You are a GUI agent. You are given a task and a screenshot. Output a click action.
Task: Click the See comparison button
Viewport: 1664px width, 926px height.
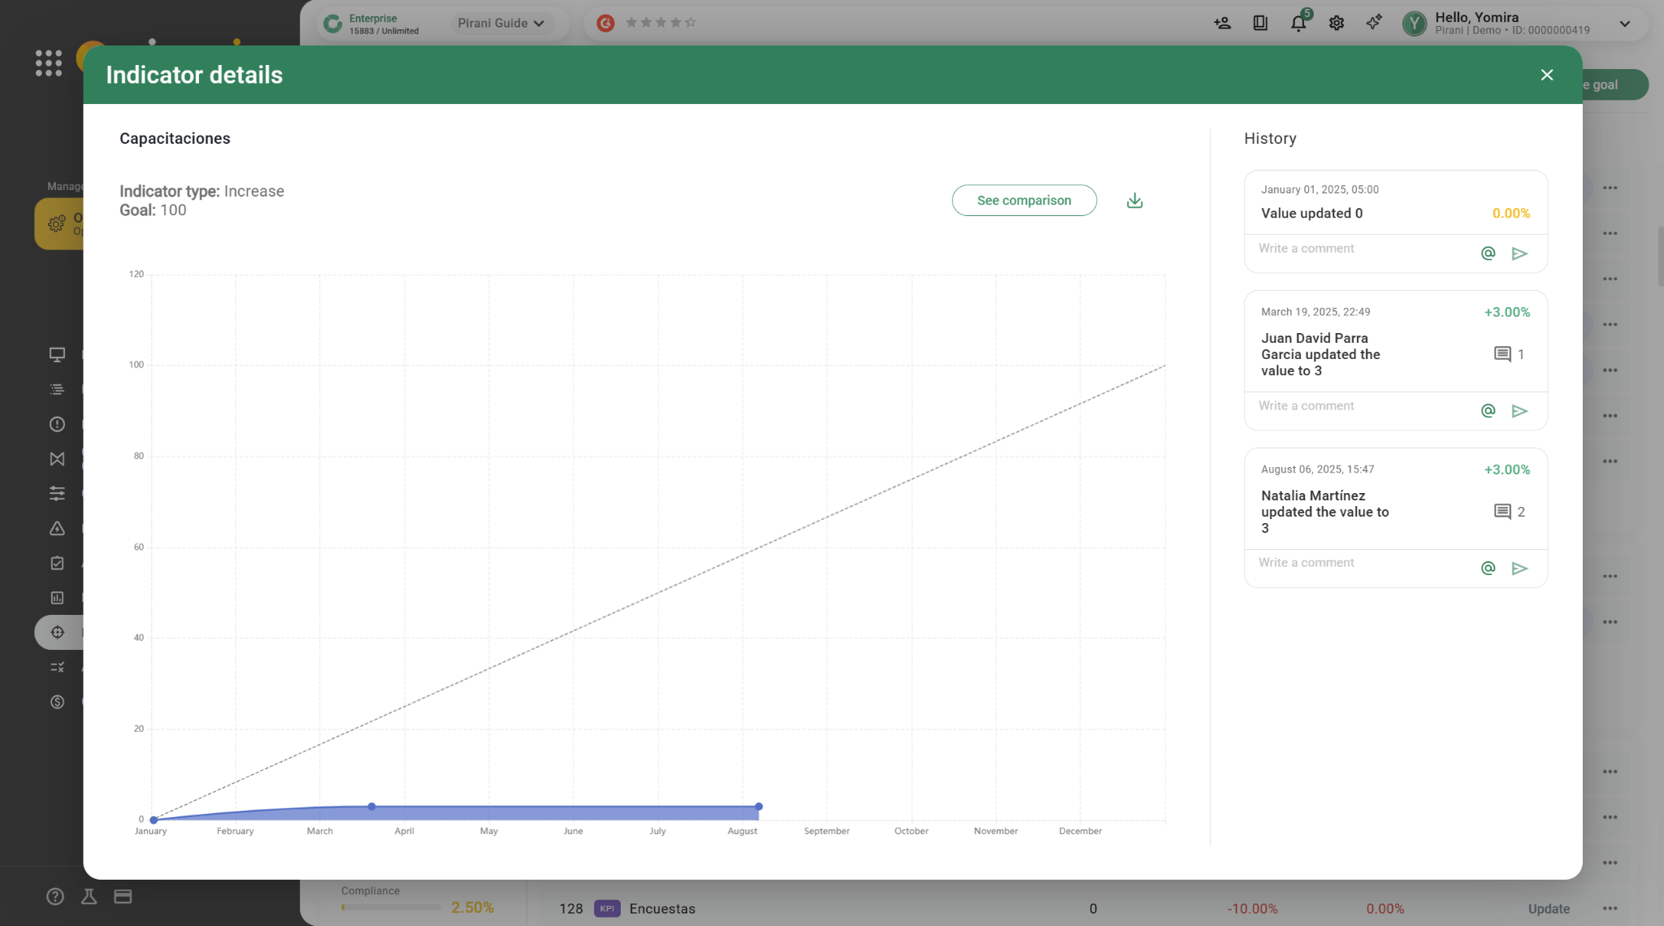coord(1024,201)
